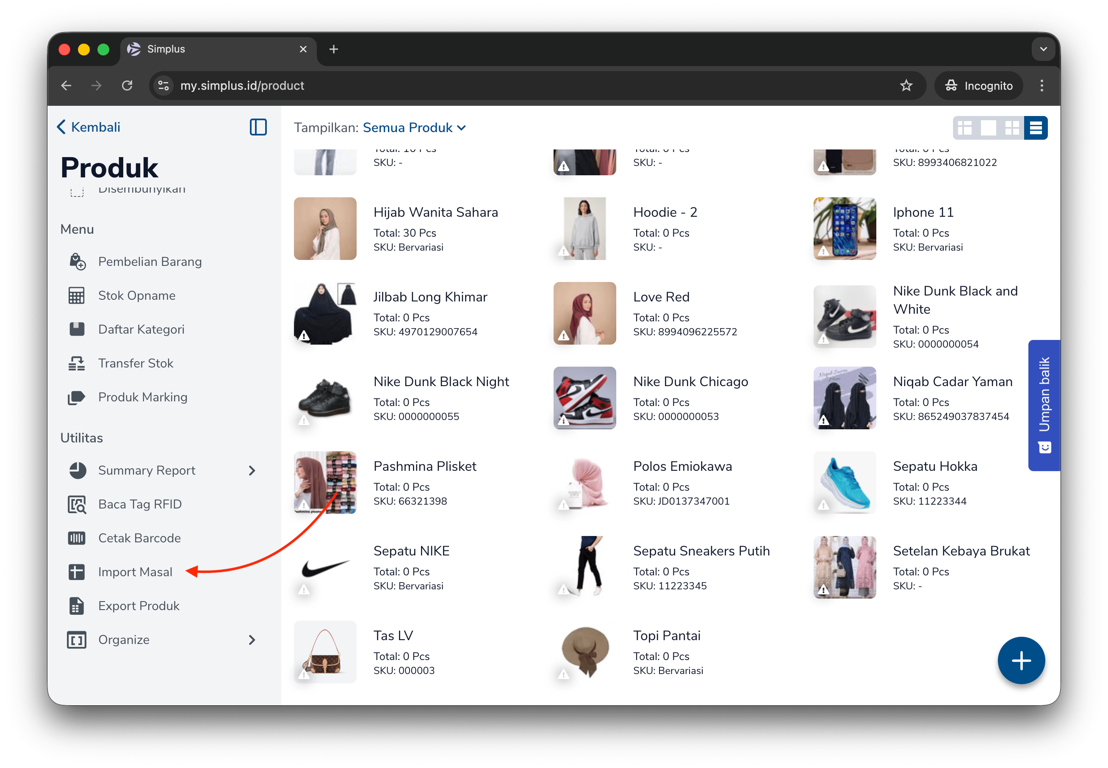
Task: Select Import Masal in Utilitas
Action: tap(135, 572)
